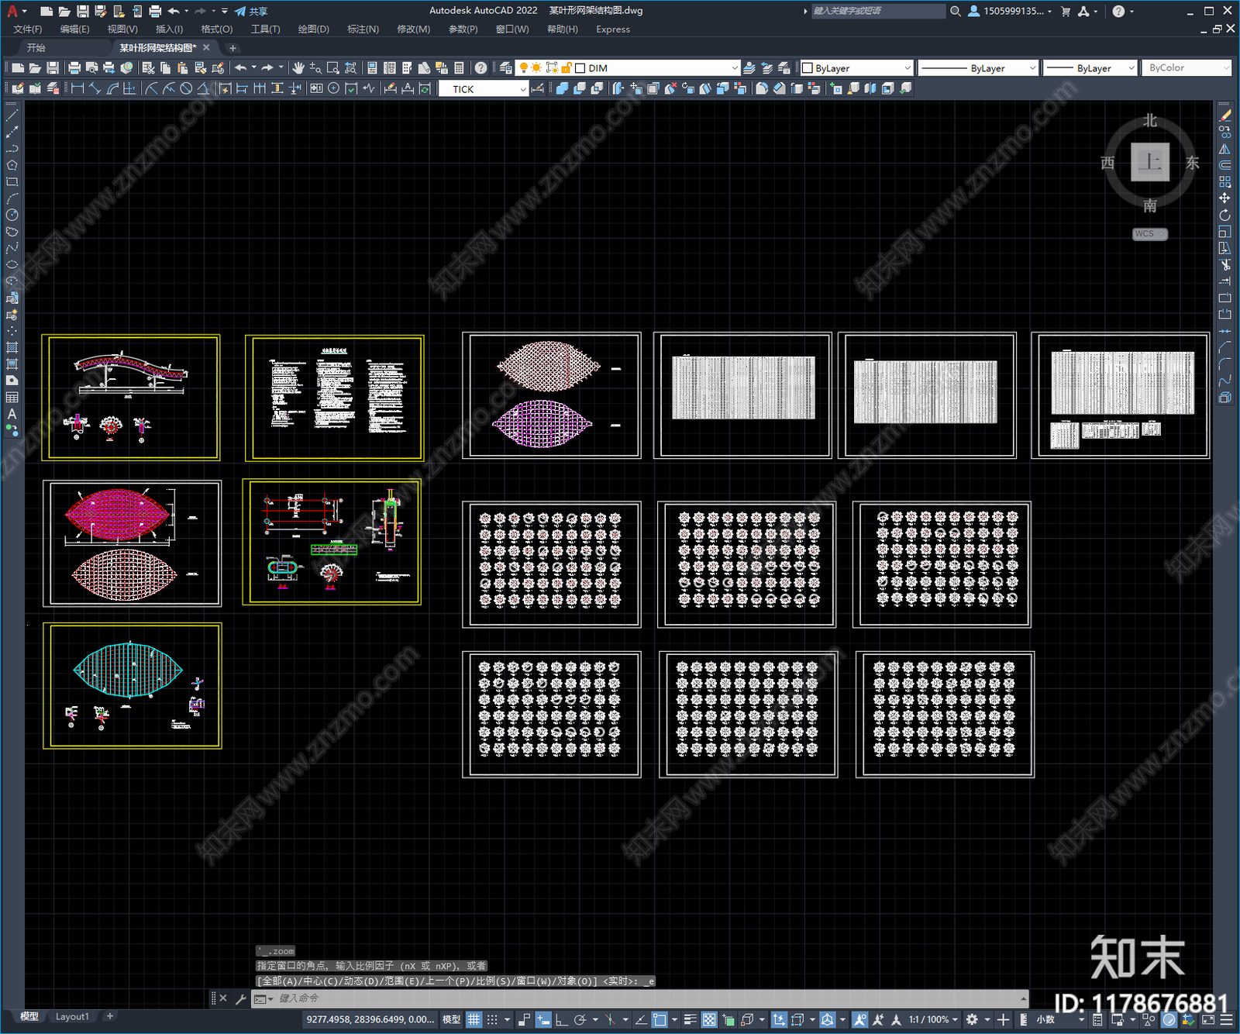The height and width of the screenshot is (1034, 1240).
Task: Open the status bar customization menu icon
Action: [x=1228, y=1019]
